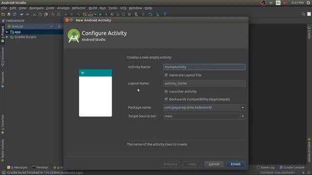
Task: Expand the app module tree node
Action: coord(7,32)
